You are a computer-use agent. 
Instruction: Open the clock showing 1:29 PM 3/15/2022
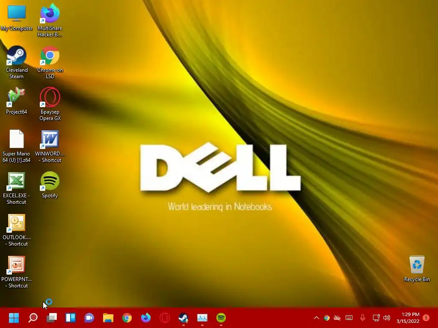pyautogui.click(x=408, y=318)
